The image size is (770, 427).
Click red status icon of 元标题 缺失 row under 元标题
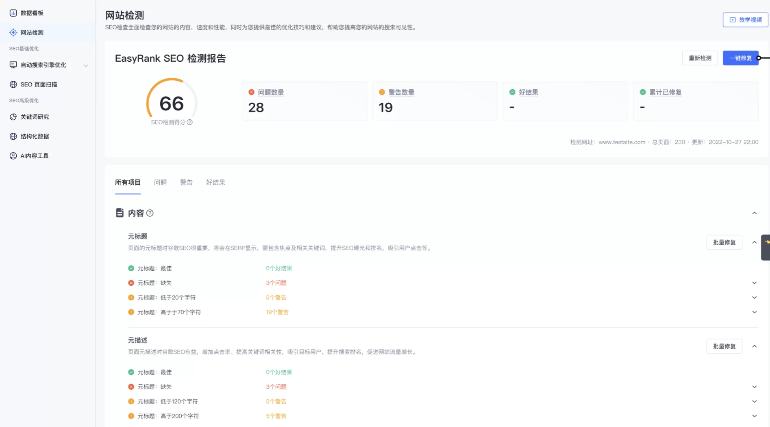131,283
